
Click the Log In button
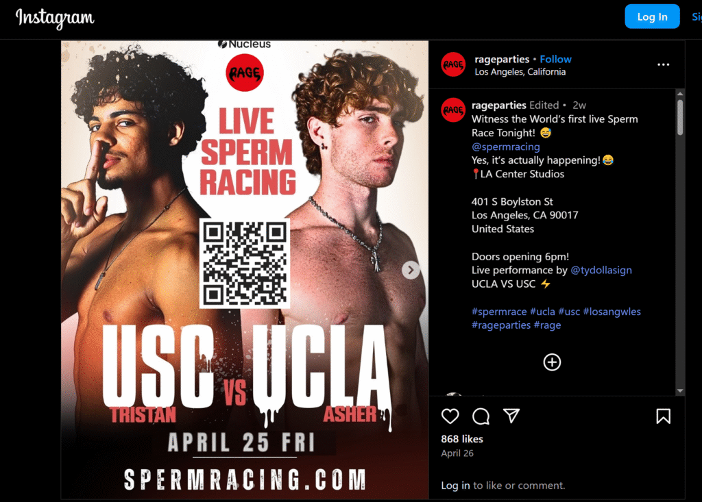(x=653, y=16)
